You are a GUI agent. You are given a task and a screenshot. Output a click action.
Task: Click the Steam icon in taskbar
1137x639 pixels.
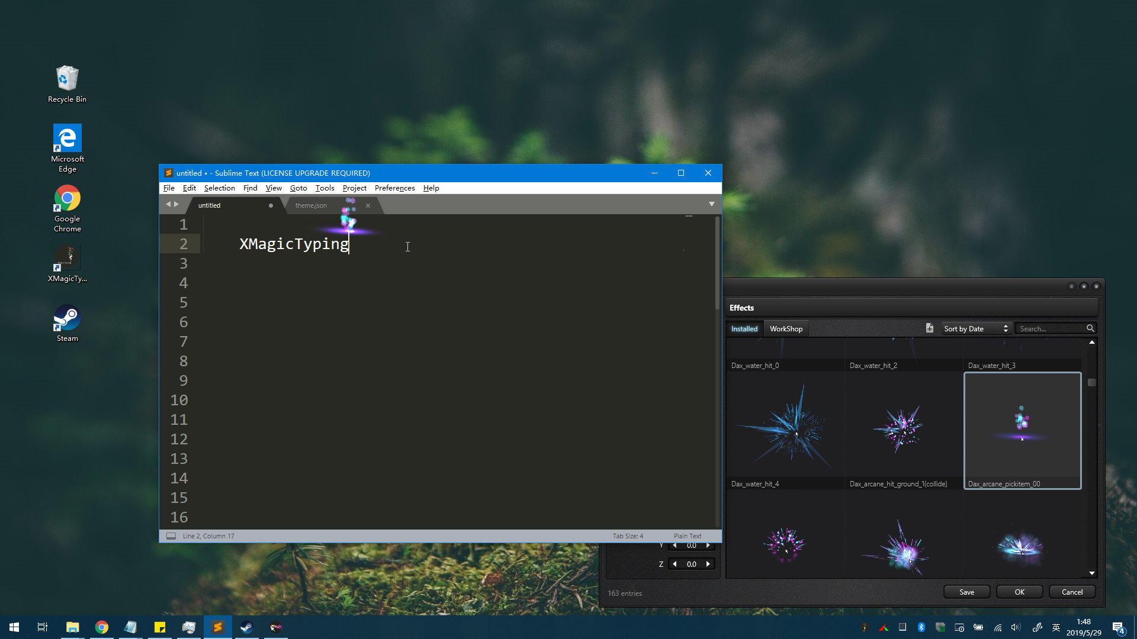[248, 627]
